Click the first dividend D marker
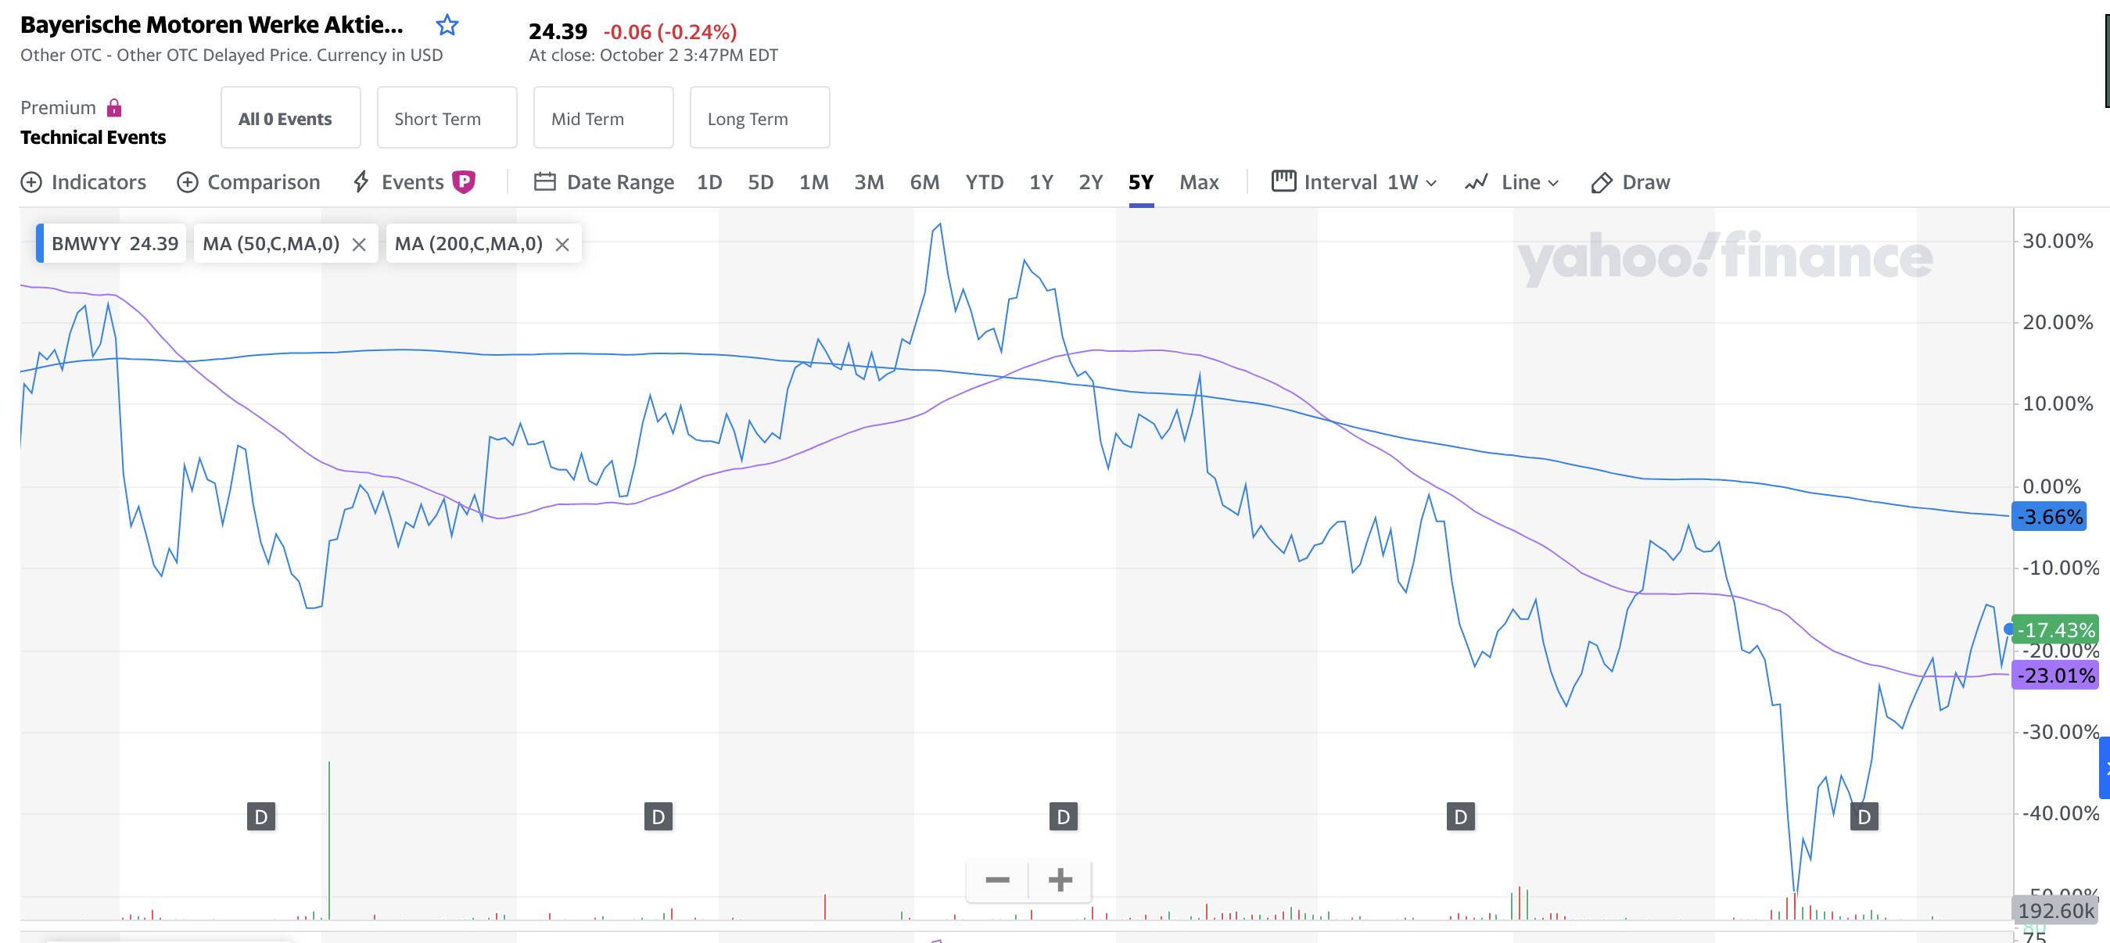Image resolution: width=2110 pixels, height=943 pixels. click(261, 816)
